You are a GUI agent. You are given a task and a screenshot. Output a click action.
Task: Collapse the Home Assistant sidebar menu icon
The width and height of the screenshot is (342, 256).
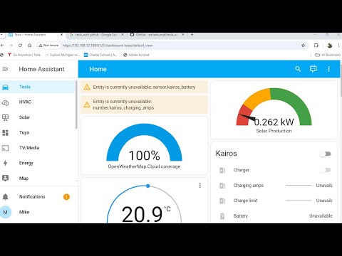tap(5, 69)
